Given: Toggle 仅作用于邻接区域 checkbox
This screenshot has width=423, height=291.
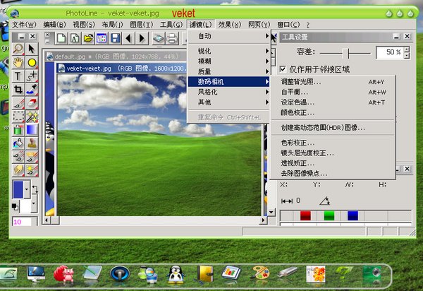Looking at the screenshot, I should tap(283, 69).
